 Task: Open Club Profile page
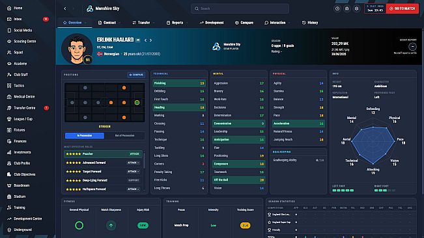(22, 163)
